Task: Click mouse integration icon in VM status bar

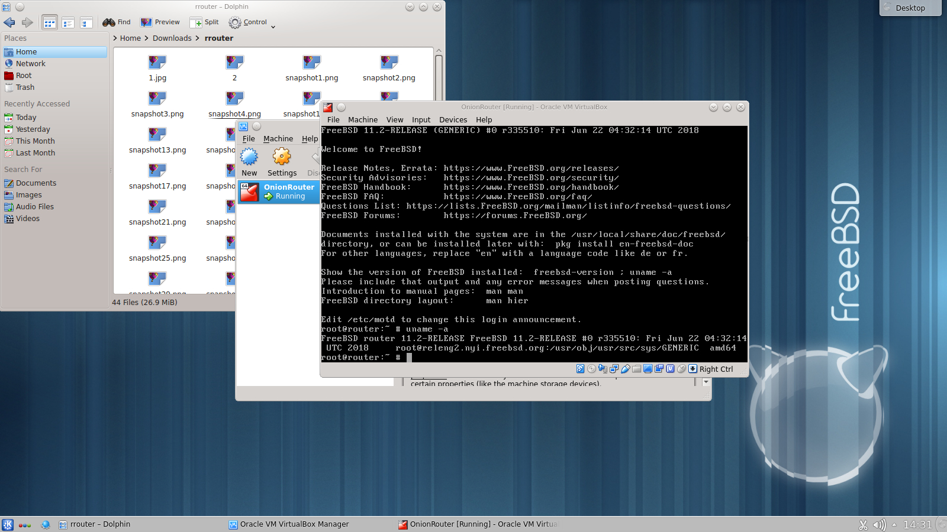Action: tap(682, 369)
